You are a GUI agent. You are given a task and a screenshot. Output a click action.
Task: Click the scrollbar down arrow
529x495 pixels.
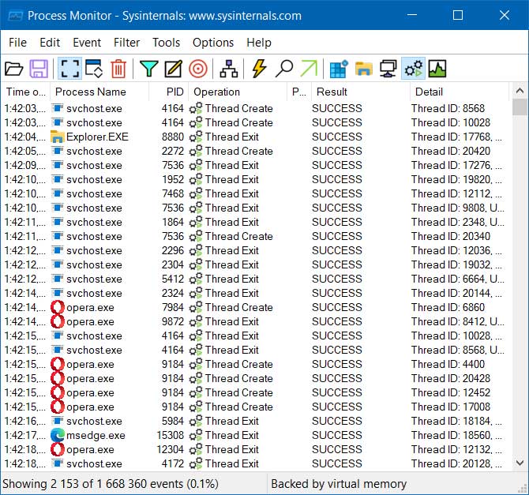(x=520, y=463)
